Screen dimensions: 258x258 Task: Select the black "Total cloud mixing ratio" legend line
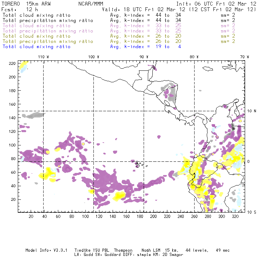[37, 15]
